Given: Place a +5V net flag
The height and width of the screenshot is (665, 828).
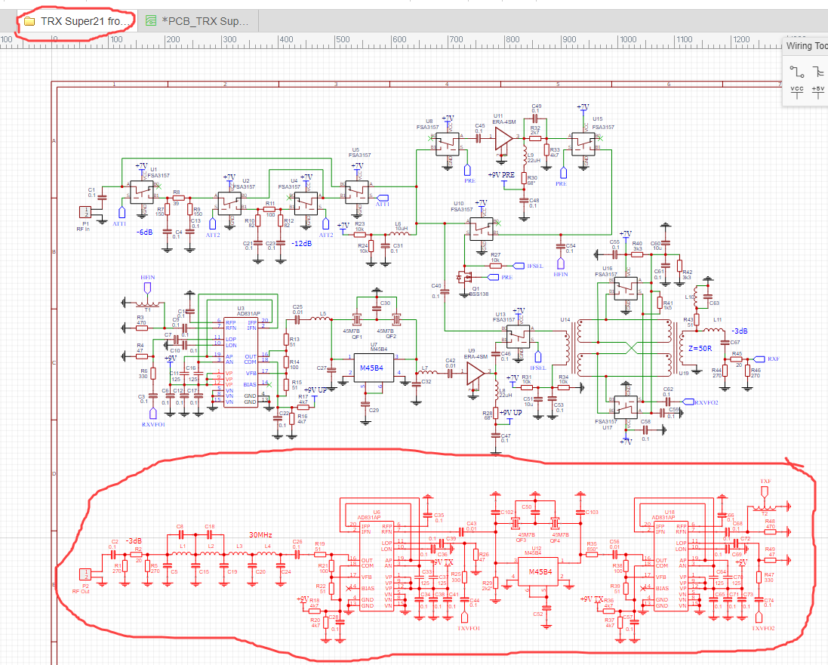Looking at the screenshot, I should click(x=818, y=93).
